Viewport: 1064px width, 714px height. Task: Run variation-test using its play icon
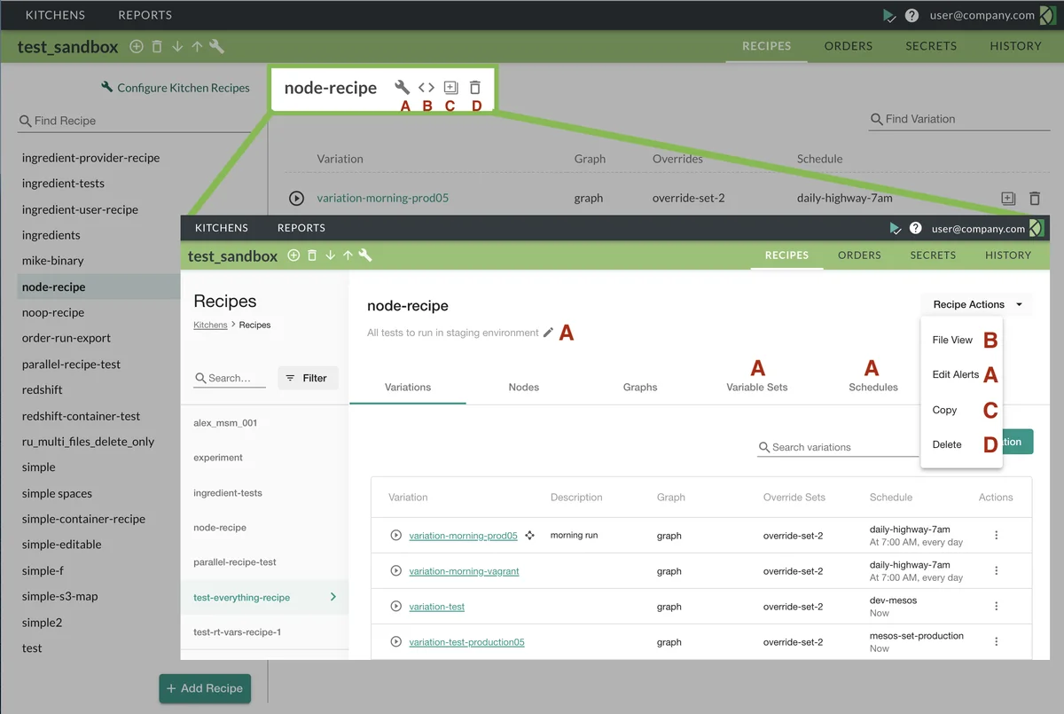[x=396, y=607]
